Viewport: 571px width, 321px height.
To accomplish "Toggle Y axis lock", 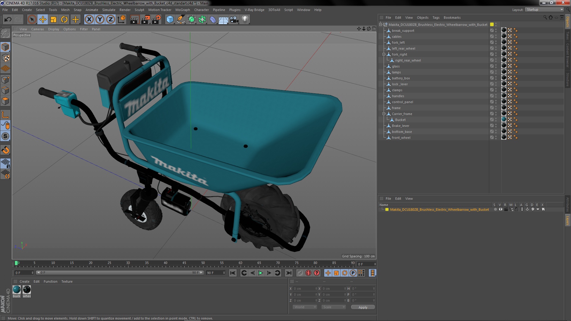I will [100, 20].
